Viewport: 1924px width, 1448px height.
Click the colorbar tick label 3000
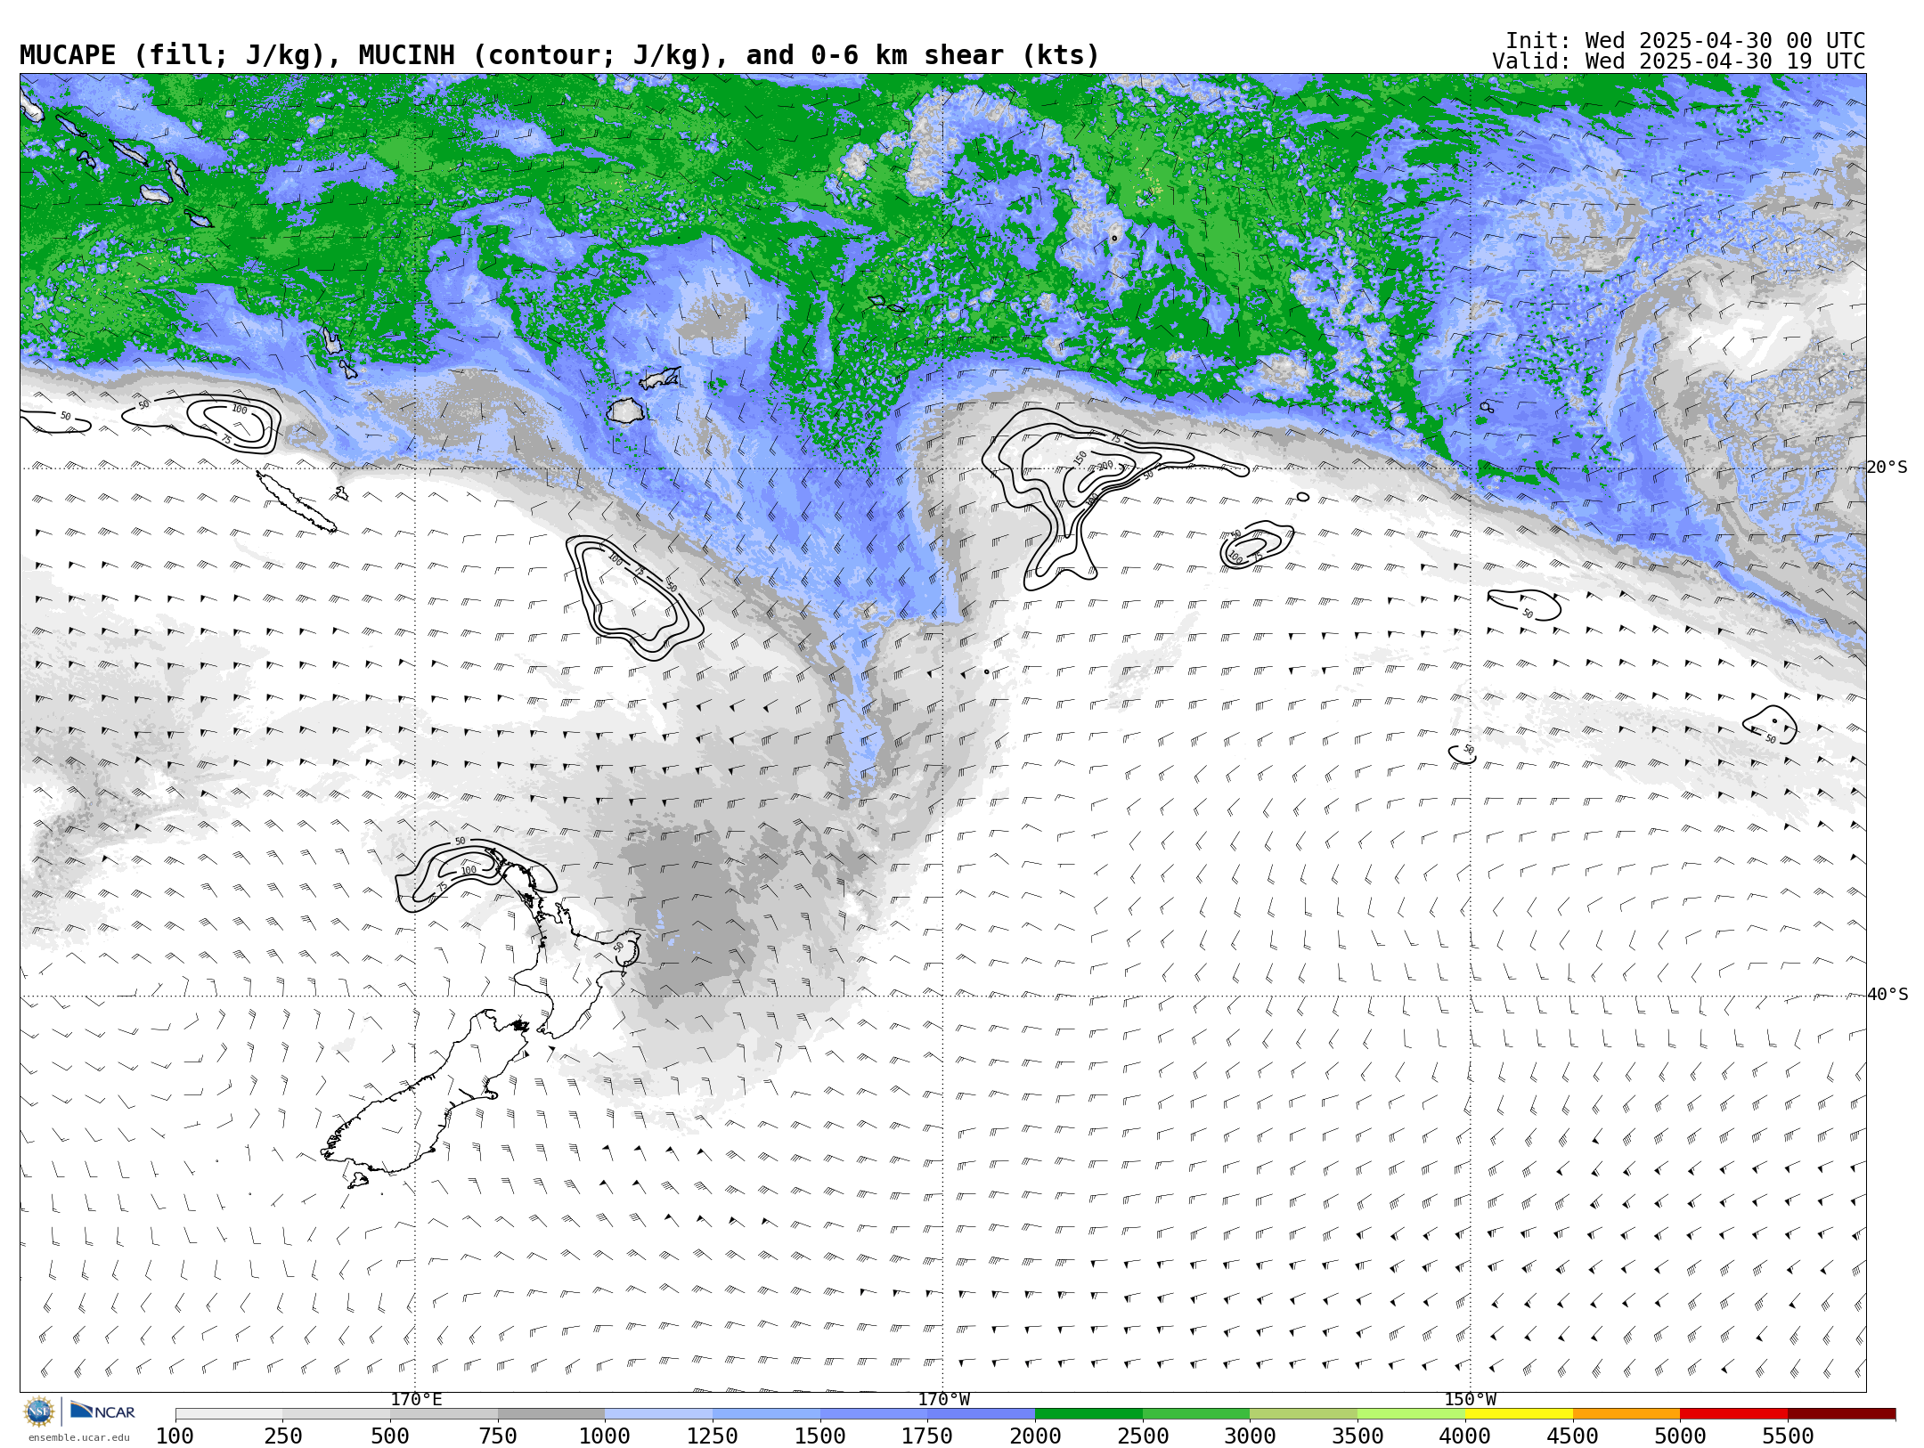[x=1250, y=1436]
